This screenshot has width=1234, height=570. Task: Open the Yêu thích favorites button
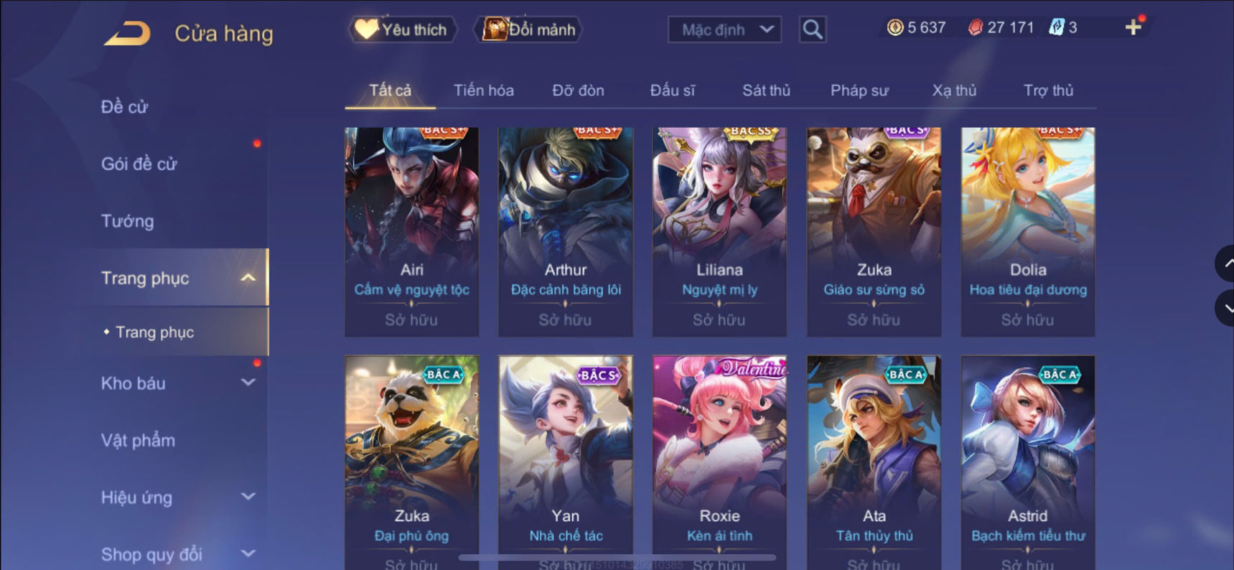[403, 29]
